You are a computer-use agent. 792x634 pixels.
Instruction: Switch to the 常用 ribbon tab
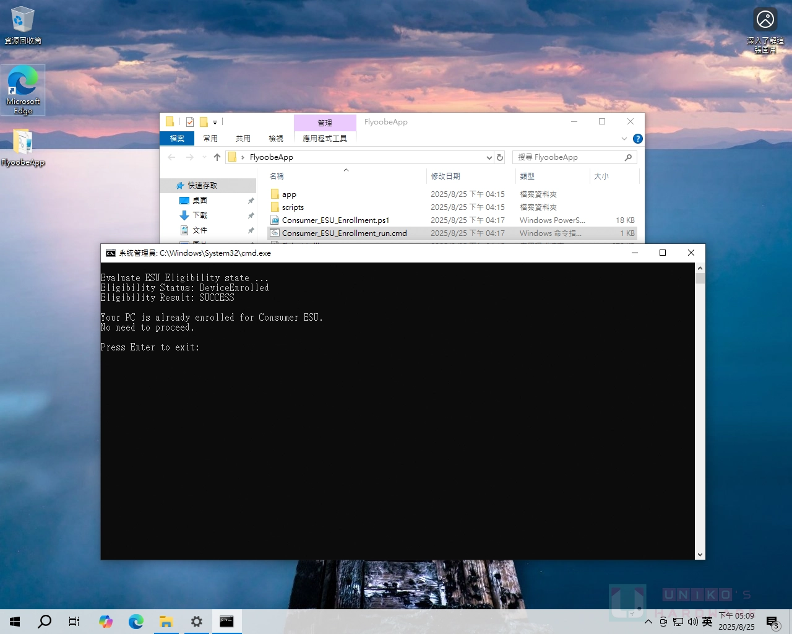[210, 139]
